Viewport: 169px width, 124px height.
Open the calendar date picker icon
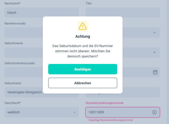pyautogui.click(x=155, y=72)
